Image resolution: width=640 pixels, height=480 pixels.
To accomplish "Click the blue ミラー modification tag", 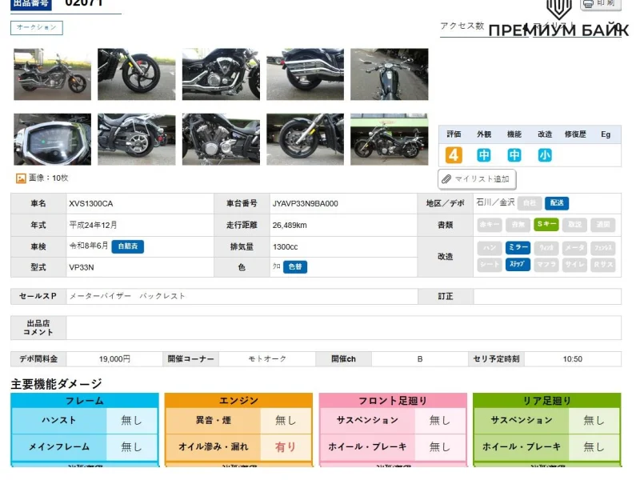I will click(x=518, y=248).
